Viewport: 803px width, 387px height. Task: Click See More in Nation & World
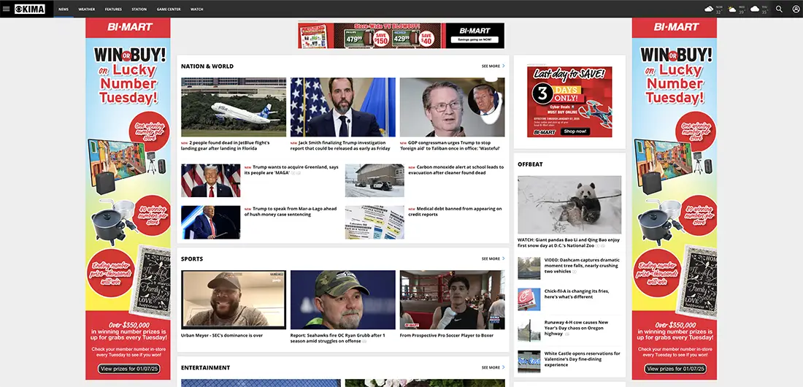[x=491, y=66]
